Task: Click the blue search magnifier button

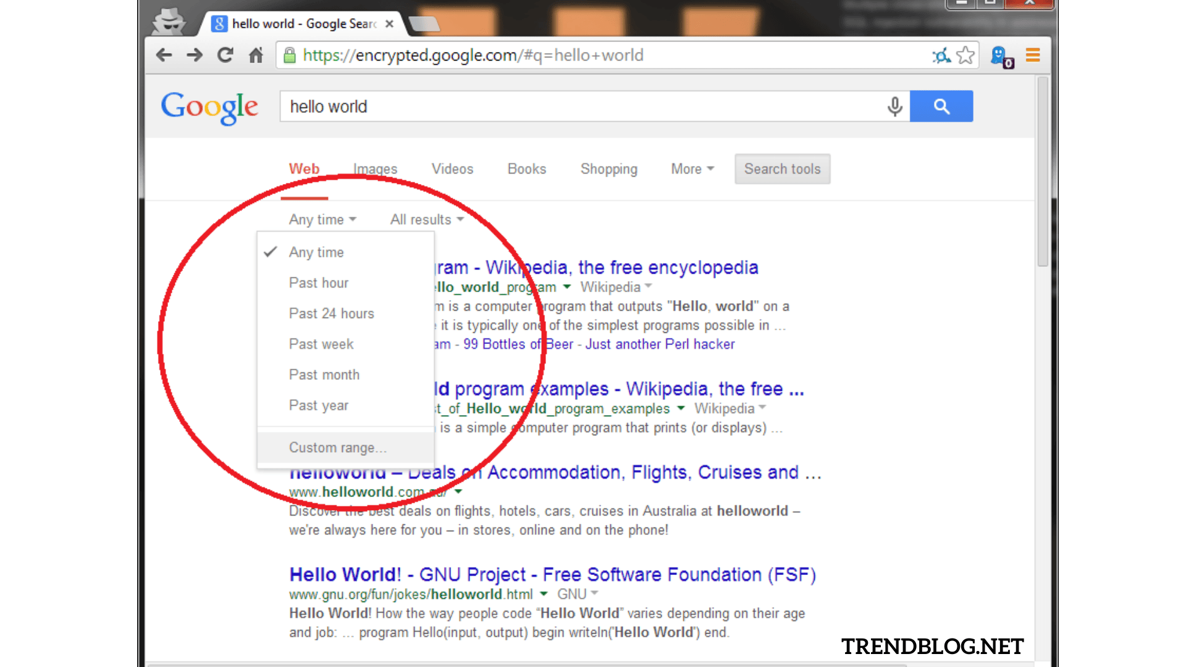Action: (941, 106)
